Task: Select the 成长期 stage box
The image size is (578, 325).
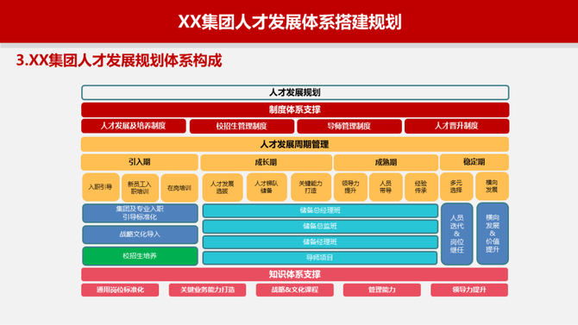Action: pyautogui.click(x=266, y=162)
